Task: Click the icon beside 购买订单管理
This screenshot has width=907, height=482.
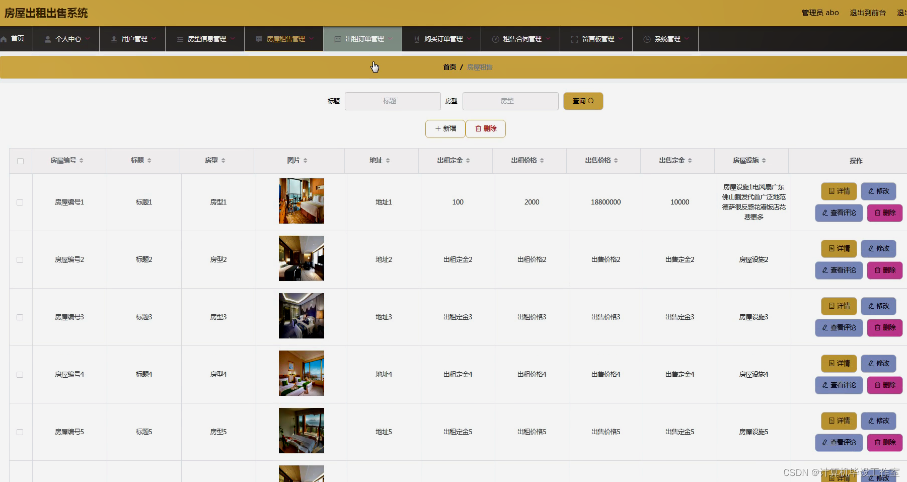Action: click(416, 39)
